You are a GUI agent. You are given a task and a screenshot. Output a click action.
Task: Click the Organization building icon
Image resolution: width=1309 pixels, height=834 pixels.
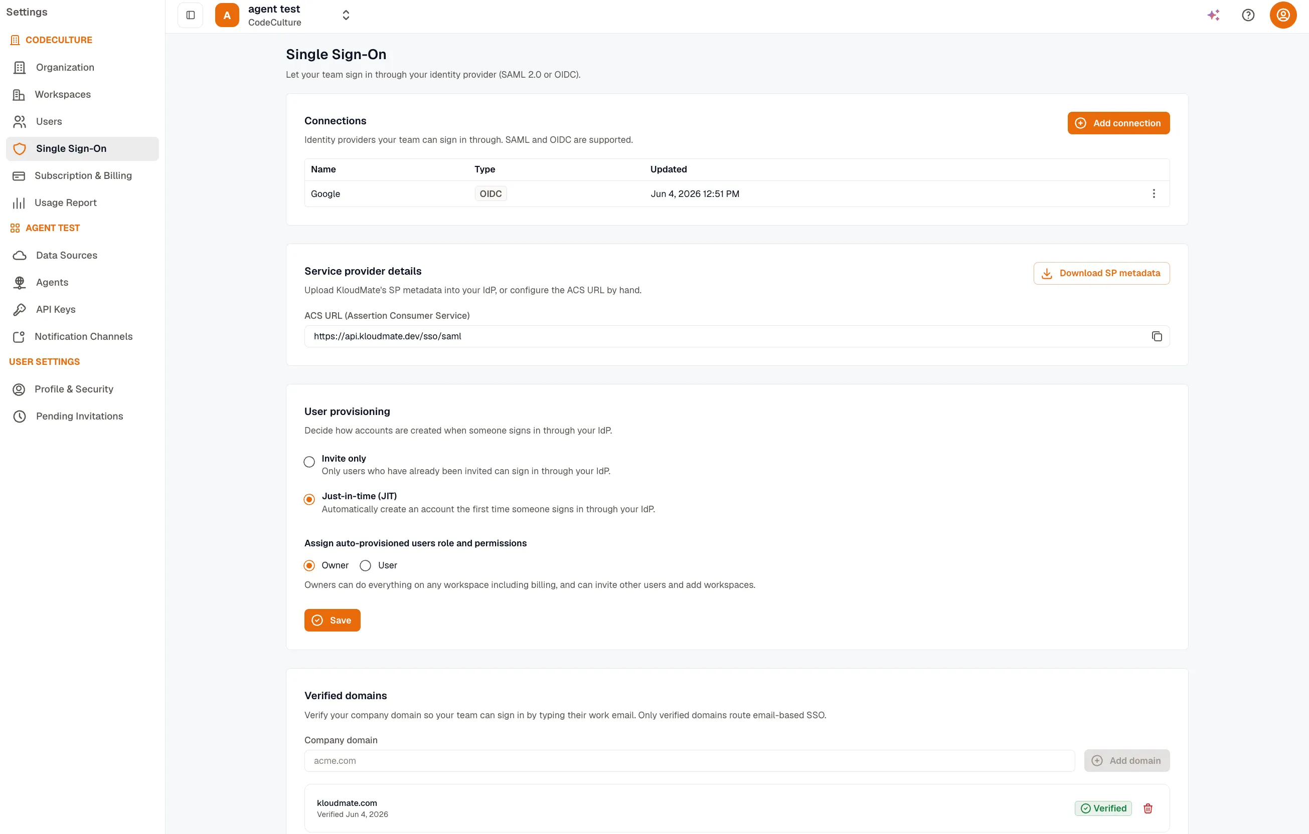tap(20, 67)
